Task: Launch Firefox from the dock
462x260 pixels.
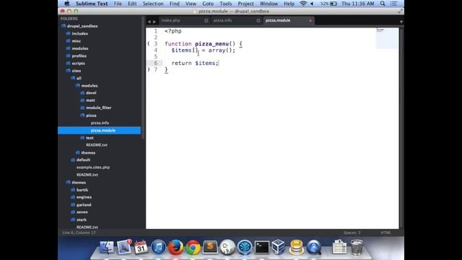Action: click(175, 247)
